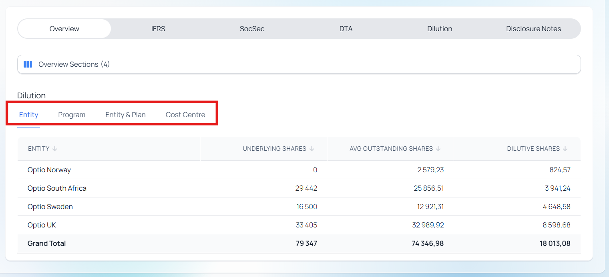Switch to the DTA tab
Image resolution: width=609 pixels, height=277 pixels.
(x=346, y=29)
